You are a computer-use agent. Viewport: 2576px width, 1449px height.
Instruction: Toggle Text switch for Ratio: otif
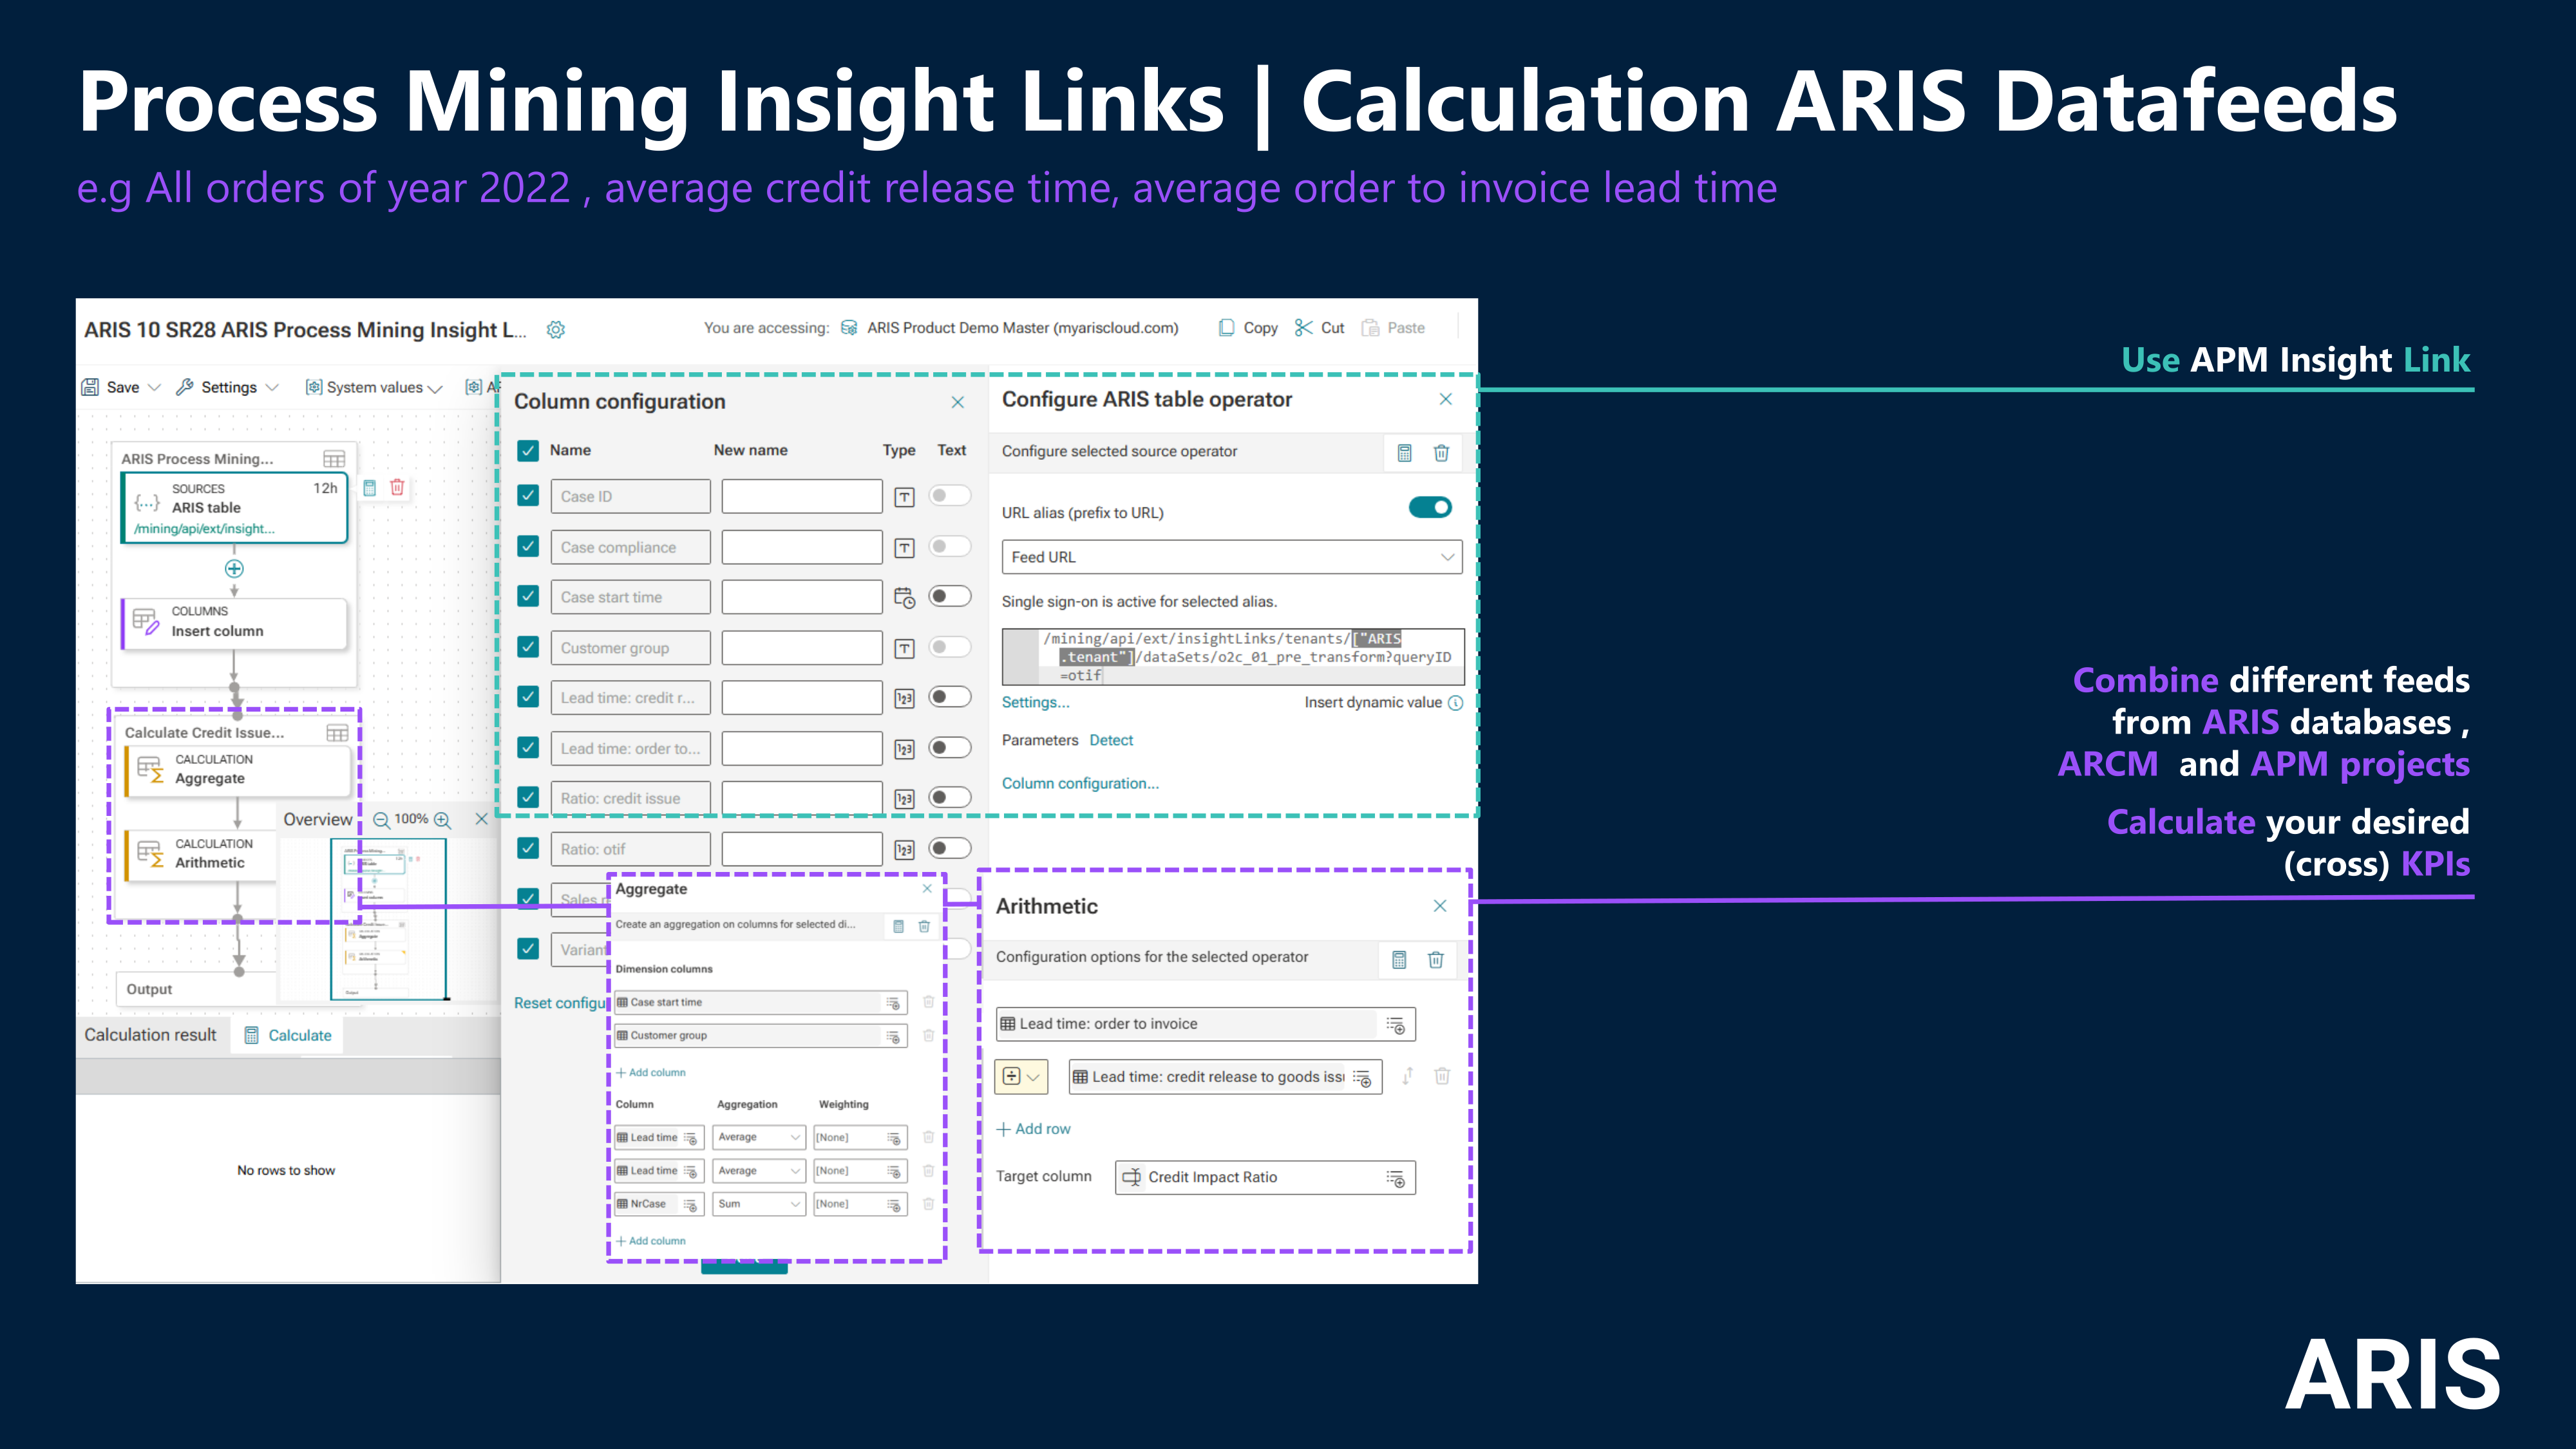point(949,849)
